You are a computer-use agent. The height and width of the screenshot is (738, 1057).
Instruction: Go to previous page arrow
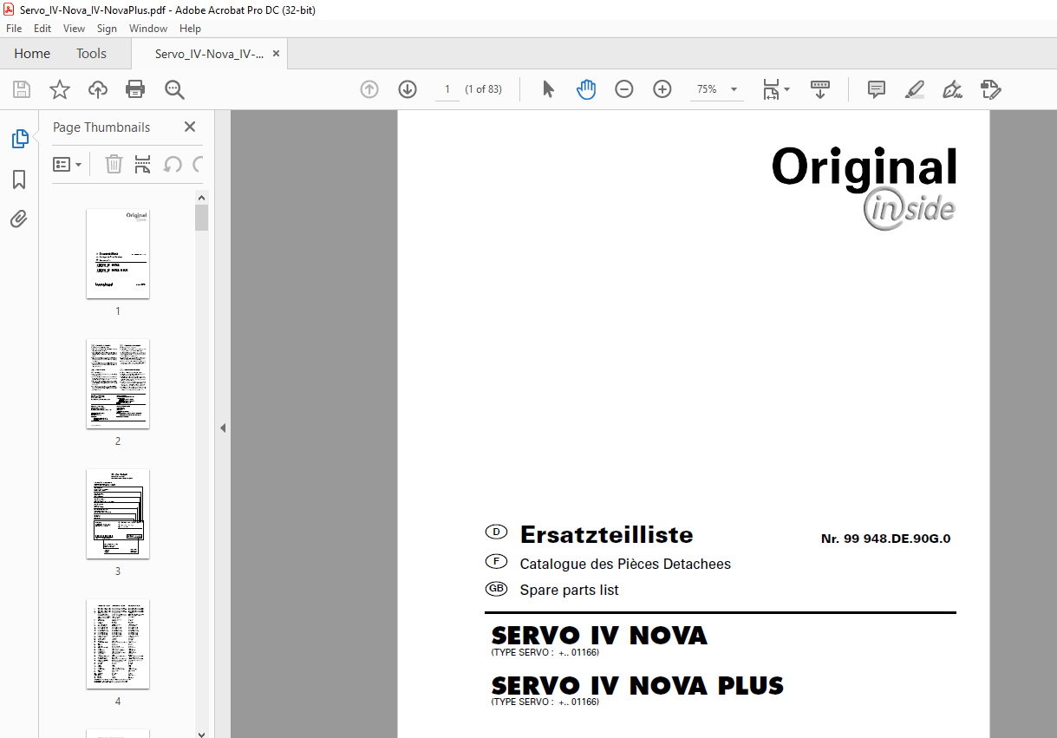point(369,89)
